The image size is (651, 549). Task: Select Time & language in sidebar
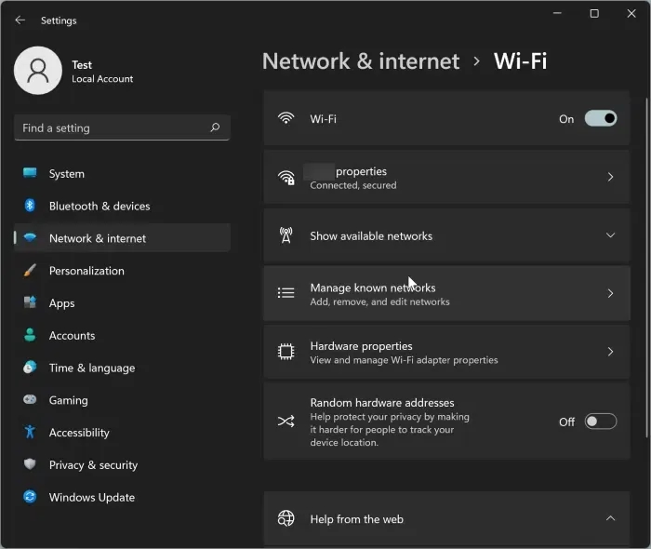tap(91, 368)
